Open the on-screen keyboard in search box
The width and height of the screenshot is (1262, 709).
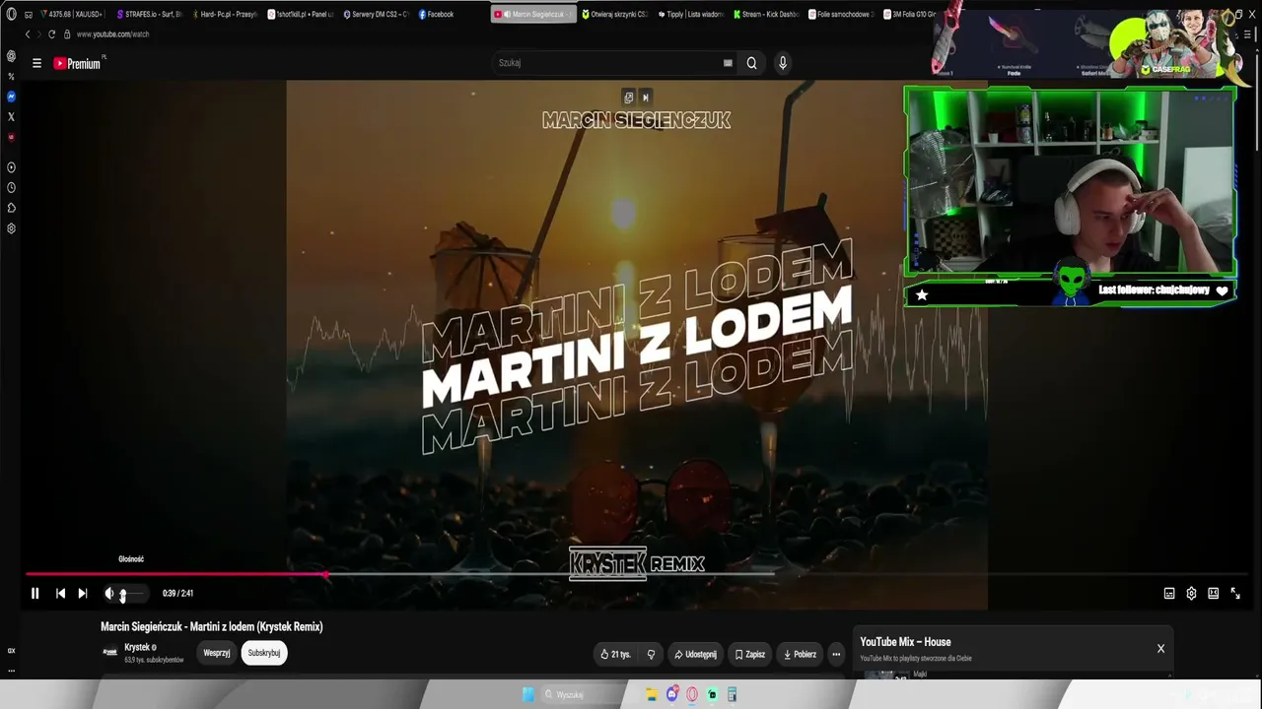point(728,63)
